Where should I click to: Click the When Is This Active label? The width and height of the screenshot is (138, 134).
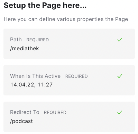click(35, 76)
